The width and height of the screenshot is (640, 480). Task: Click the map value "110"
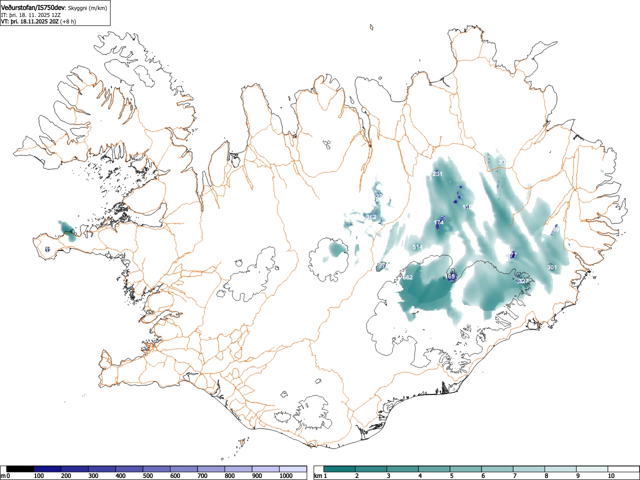tap(467, 206)
